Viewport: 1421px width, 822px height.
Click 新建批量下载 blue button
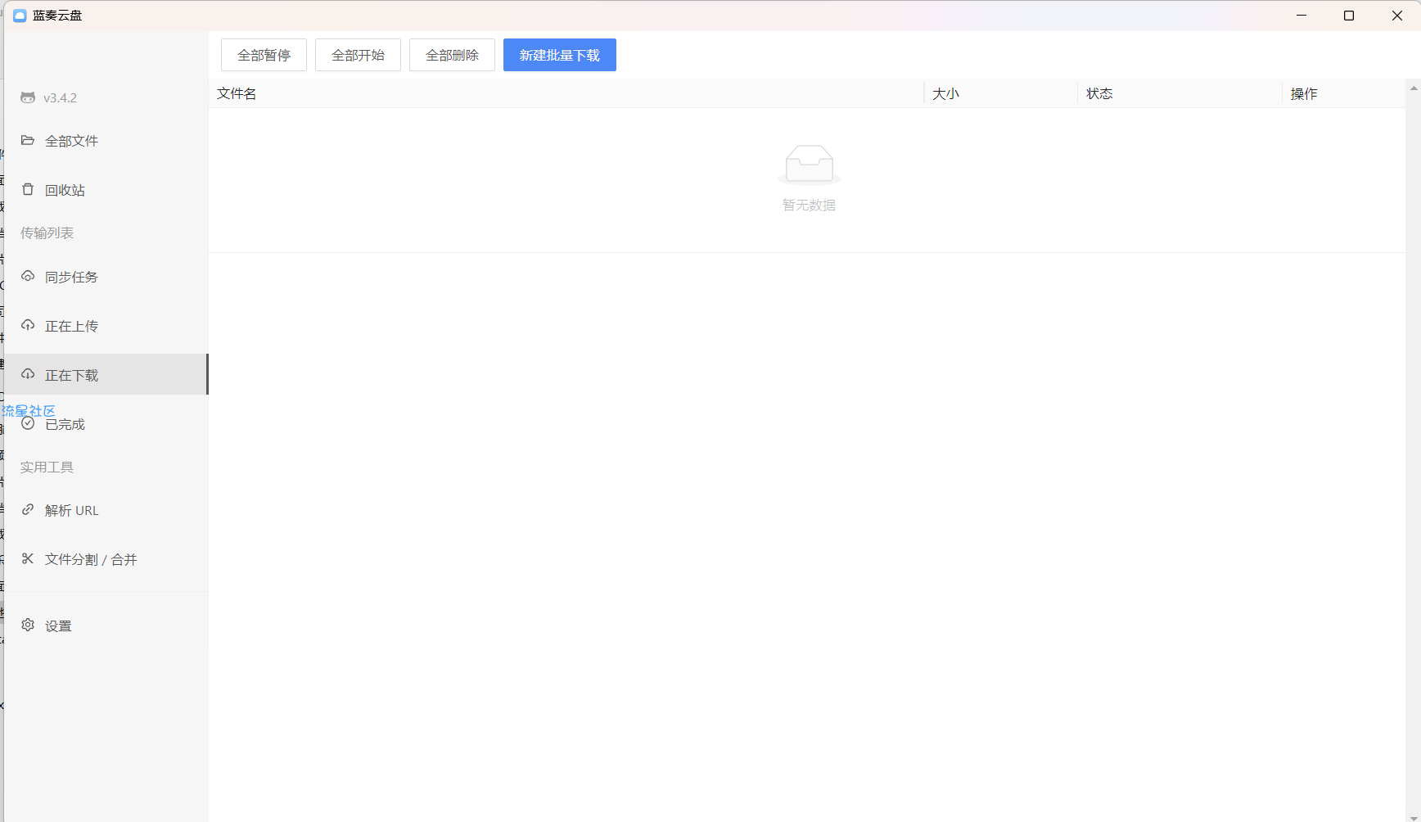click(x=560, y=55)
